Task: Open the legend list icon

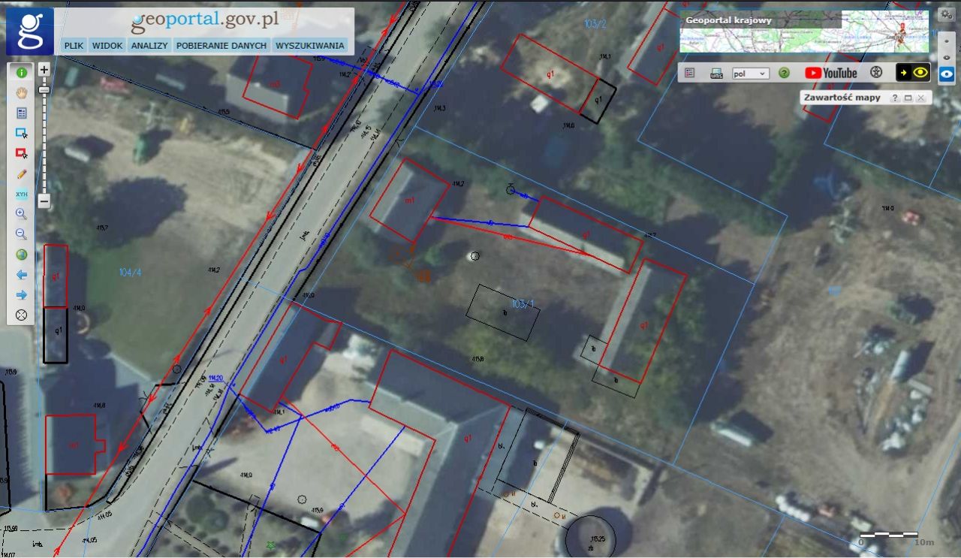Action: (690, 73)
